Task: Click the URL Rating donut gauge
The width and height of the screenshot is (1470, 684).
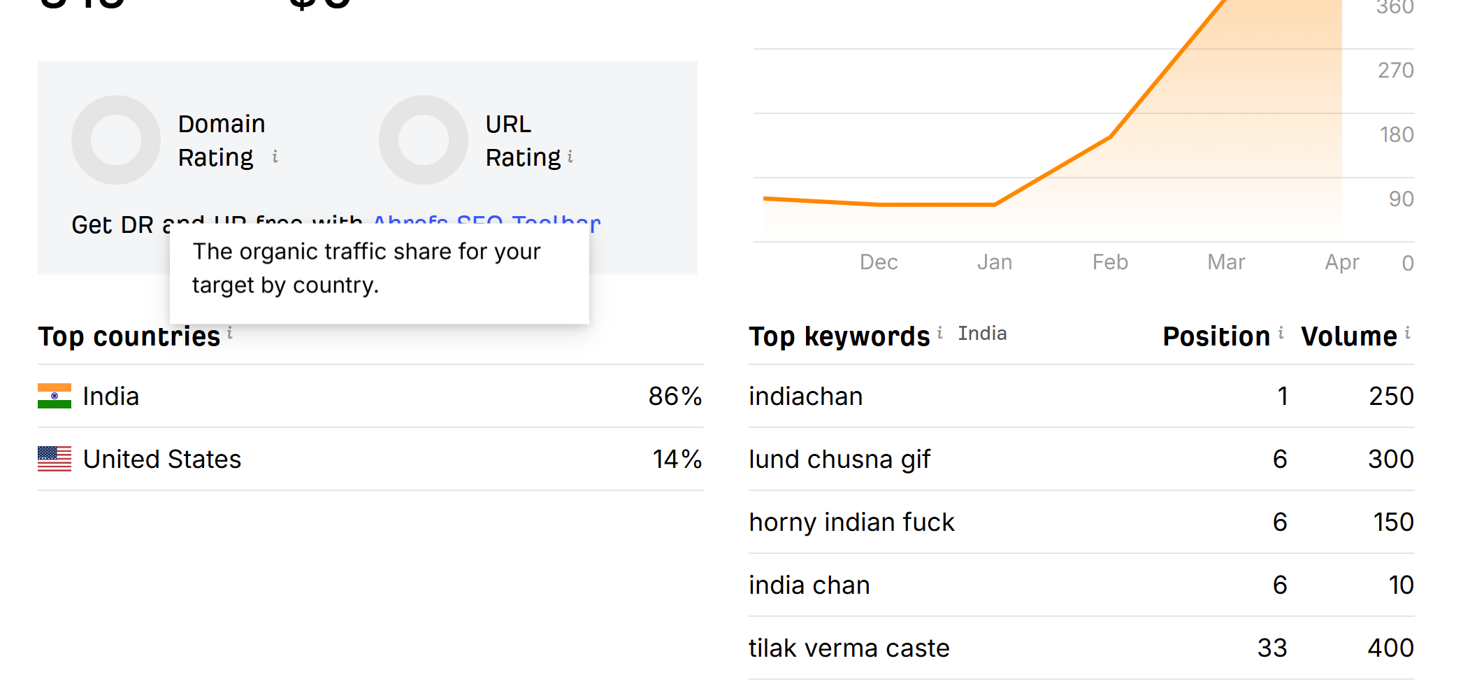Action: (424, 140)
